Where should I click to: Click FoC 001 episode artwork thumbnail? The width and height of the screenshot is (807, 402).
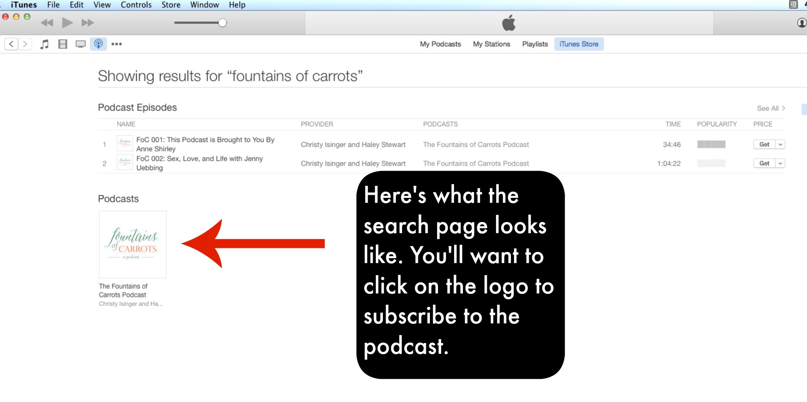(x=125, y=143)
